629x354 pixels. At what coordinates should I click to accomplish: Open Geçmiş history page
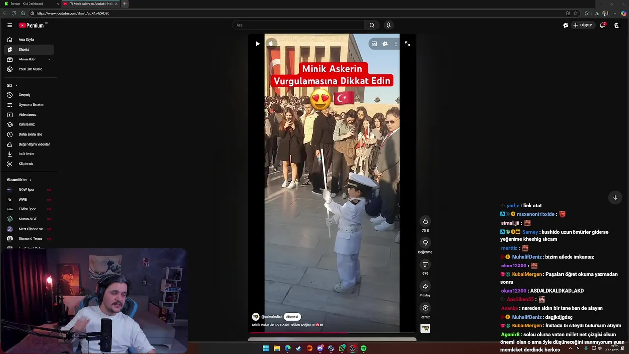point(29,95)
